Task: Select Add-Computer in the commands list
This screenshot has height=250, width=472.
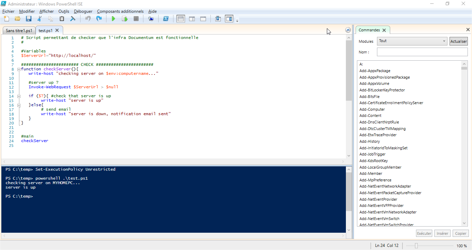Action: [372, 109]
